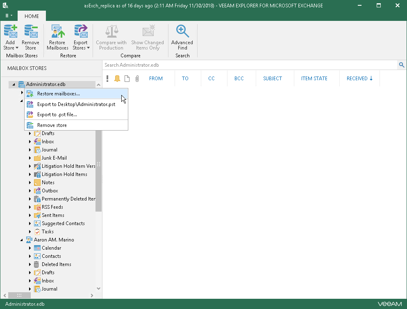
Task: Choose Restore mailboxes... from context menu
Action: click(x=76, y=94)
